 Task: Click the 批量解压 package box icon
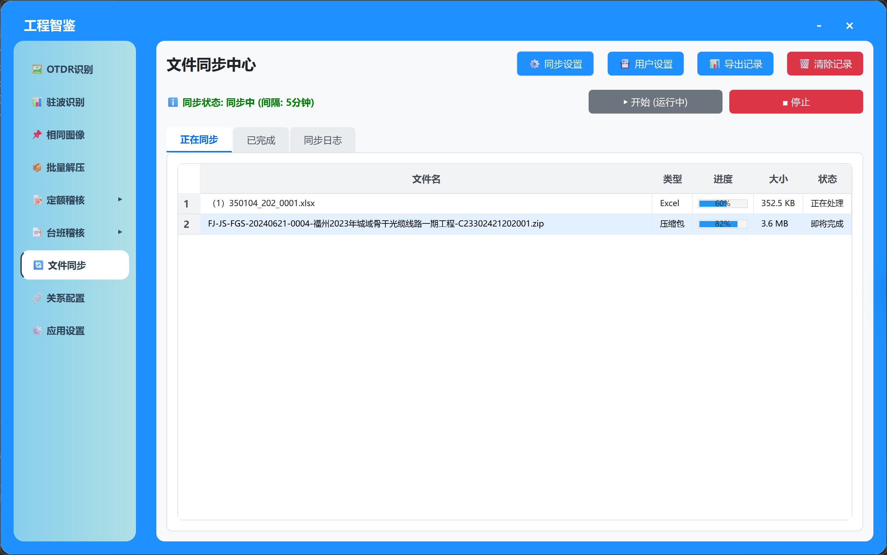pos(37,167)
